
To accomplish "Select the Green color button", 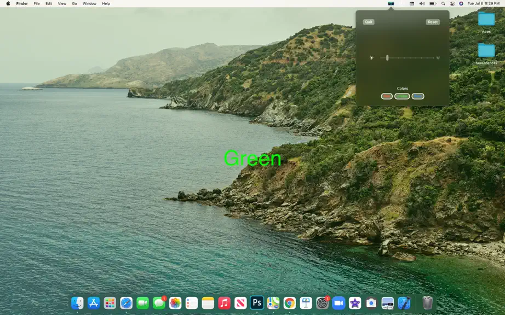I will (x=402, y=96).
